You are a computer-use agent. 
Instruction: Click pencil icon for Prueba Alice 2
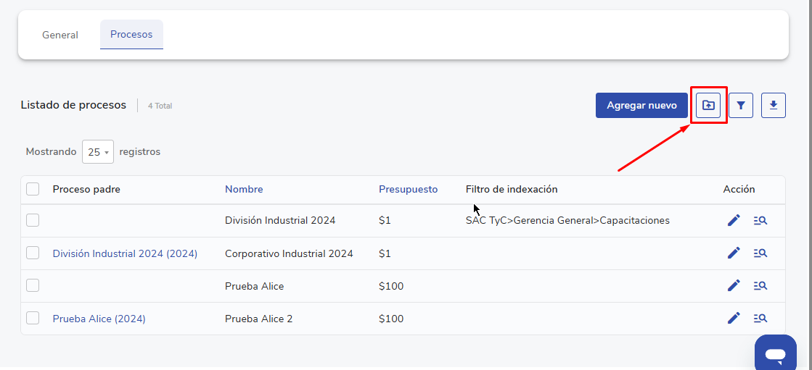point(734,318)
